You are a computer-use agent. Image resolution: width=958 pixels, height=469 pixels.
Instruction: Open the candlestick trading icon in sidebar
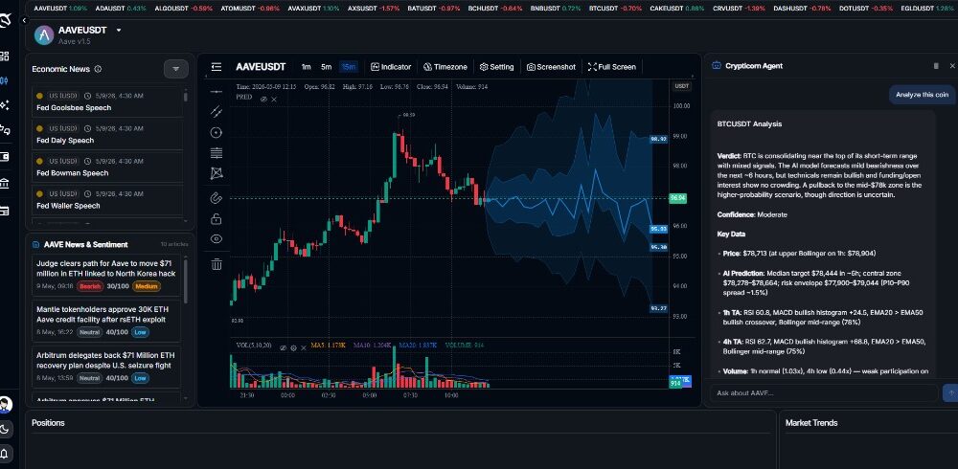[x=4, y=80]
